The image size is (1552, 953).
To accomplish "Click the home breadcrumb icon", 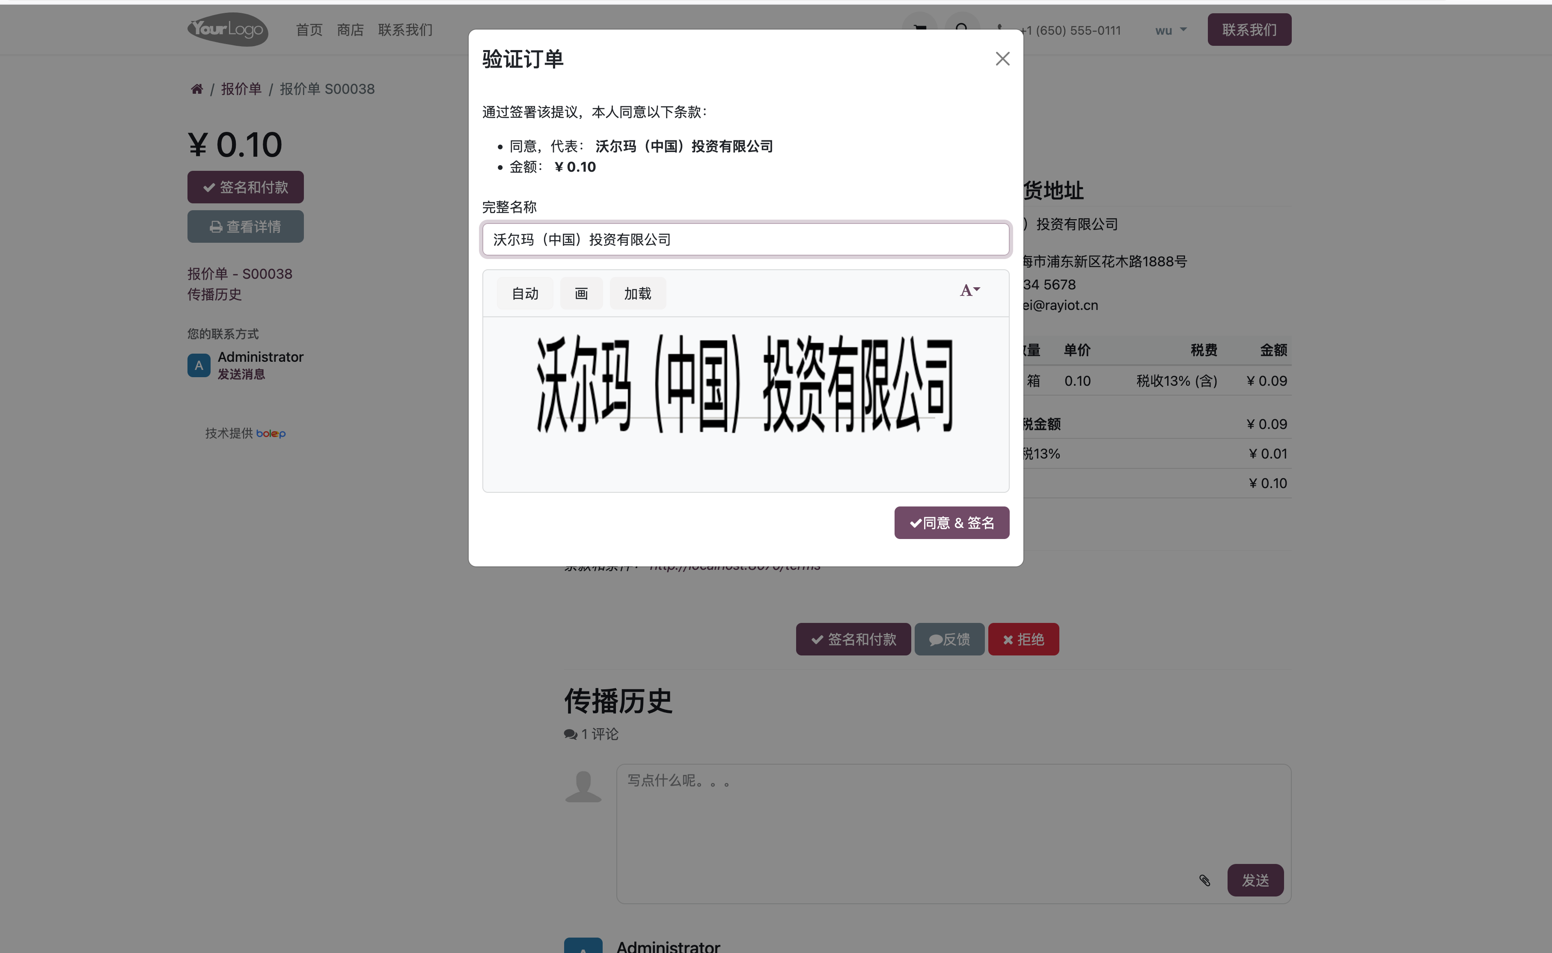I will point(196,89).
